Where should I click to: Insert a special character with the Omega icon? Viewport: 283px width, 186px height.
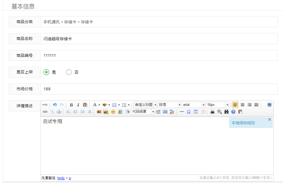189,112
